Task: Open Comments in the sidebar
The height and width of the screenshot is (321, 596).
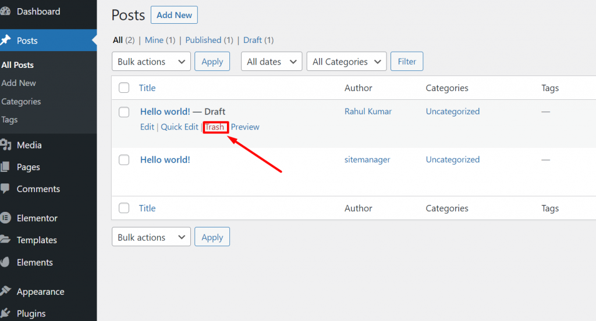Action: click(x=38, y=189)
